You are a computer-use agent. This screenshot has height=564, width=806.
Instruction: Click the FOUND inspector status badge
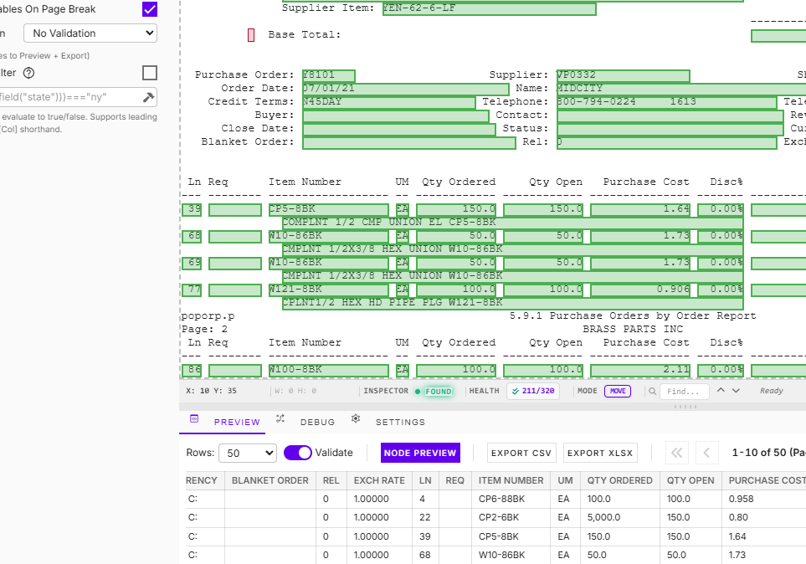point(439,392)
